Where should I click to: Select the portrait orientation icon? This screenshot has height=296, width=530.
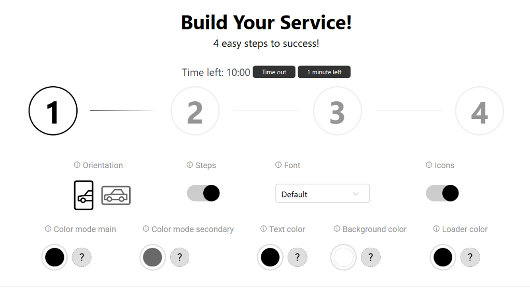point(83,195)
